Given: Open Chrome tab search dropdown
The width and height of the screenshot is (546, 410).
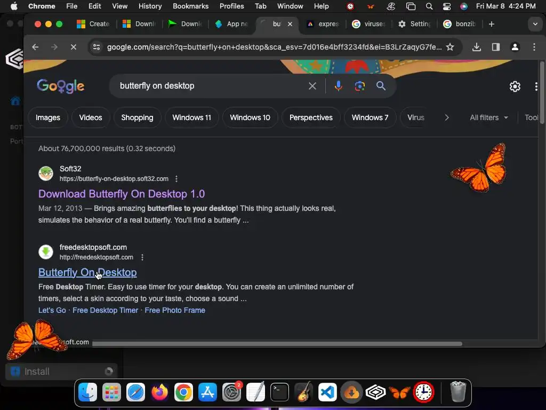Looking at the screenshot, I should 535,24.
